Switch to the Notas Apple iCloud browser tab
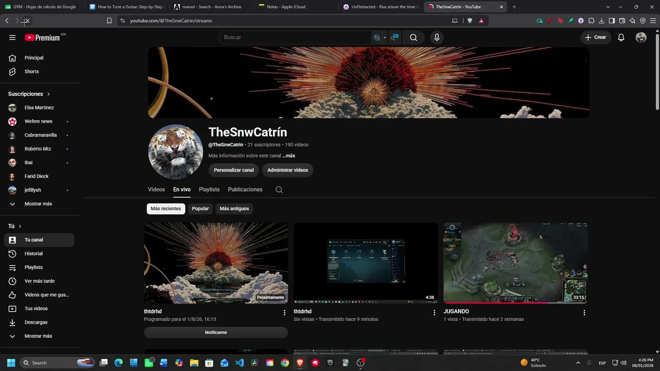 [x=296, y=7]
